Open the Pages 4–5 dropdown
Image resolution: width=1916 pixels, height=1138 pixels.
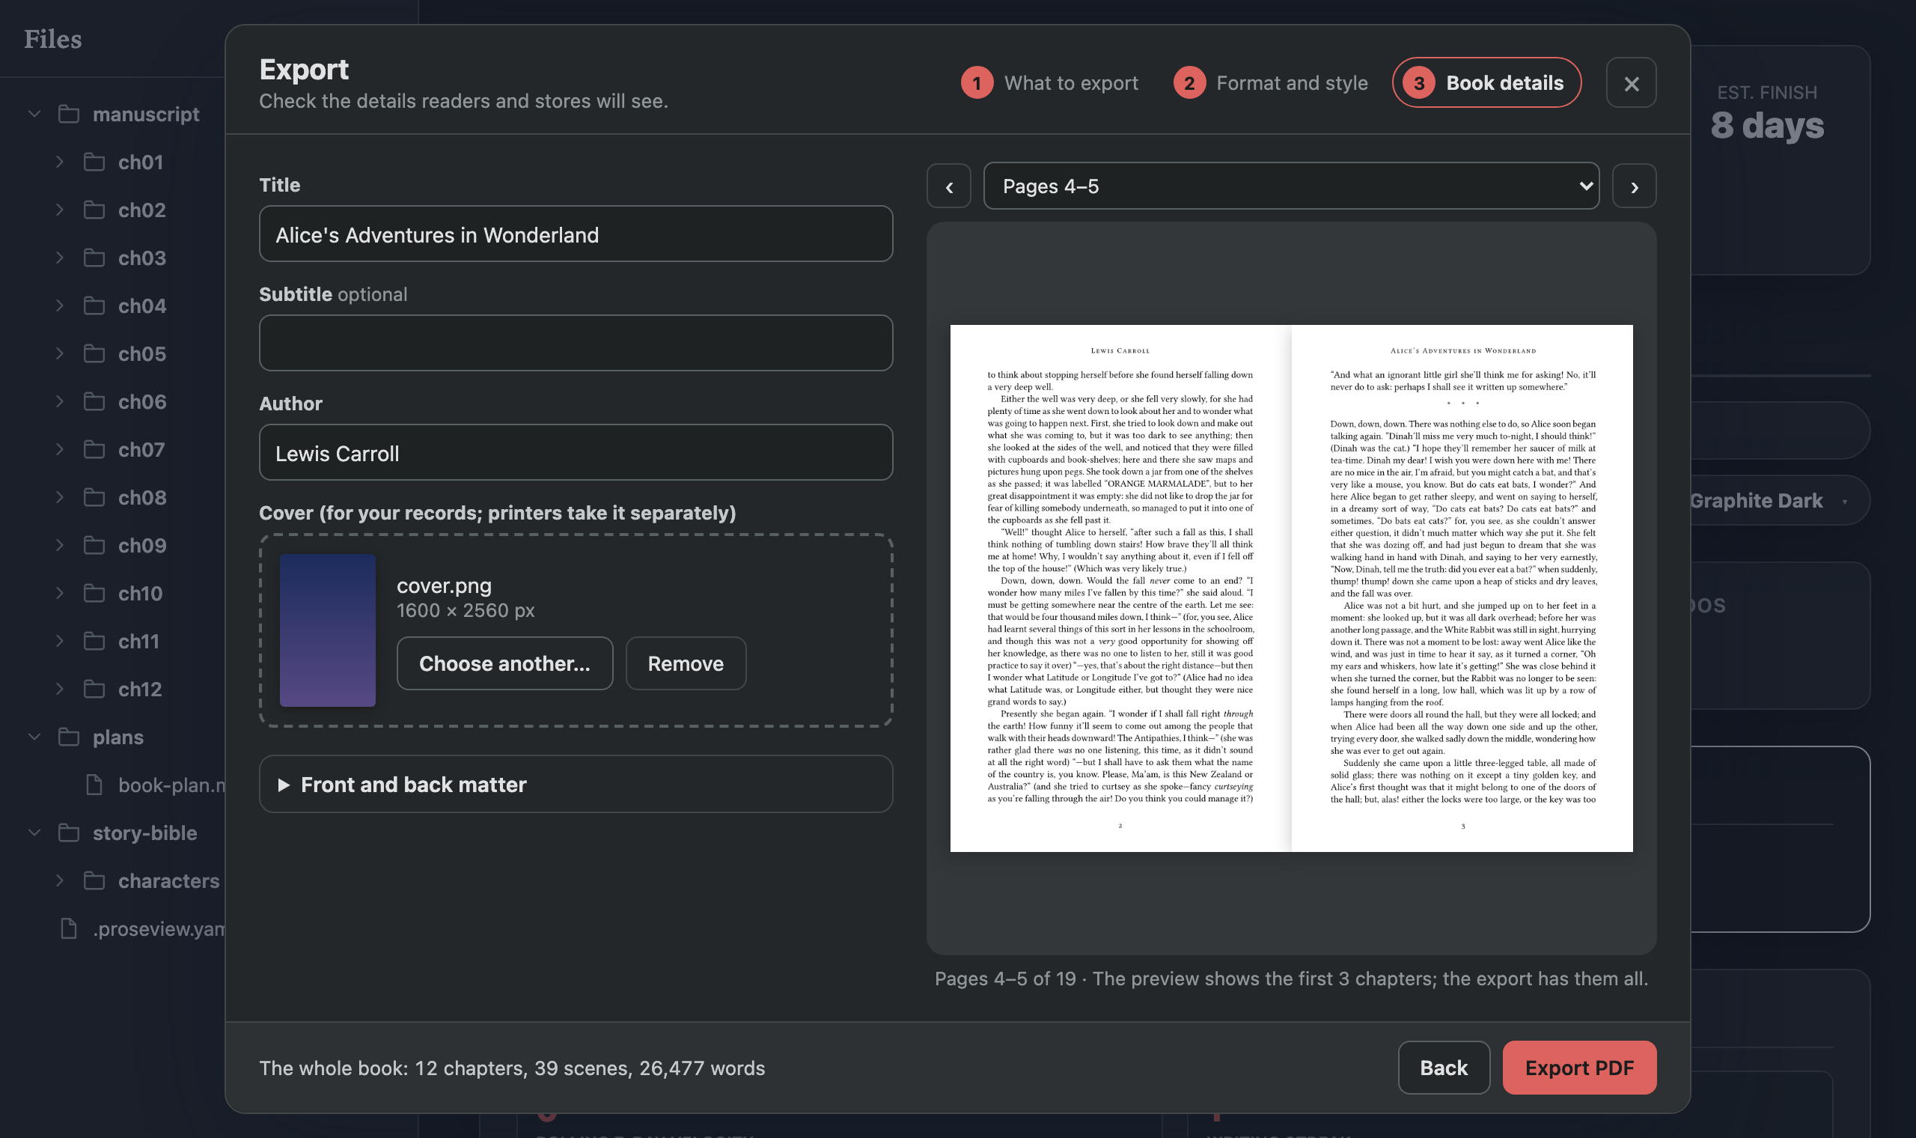pyautogui.click(x=1290, y=186)
